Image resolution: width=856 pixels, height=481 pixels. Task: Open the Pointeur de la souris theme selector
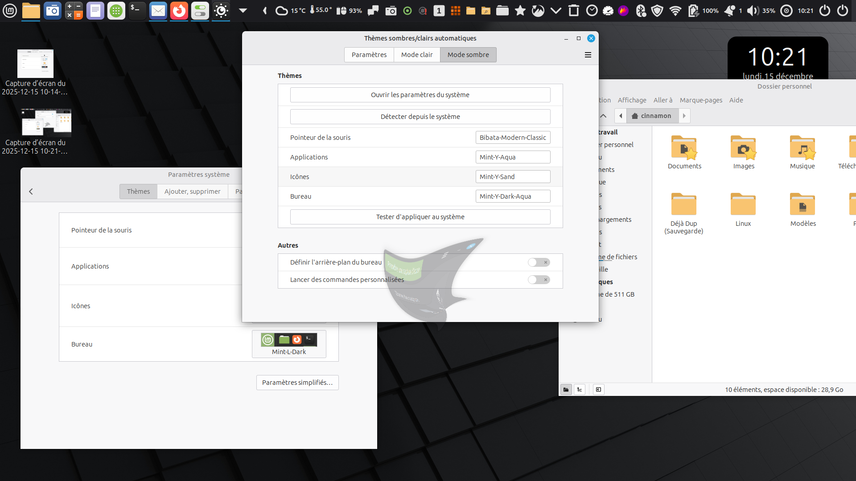513,138
